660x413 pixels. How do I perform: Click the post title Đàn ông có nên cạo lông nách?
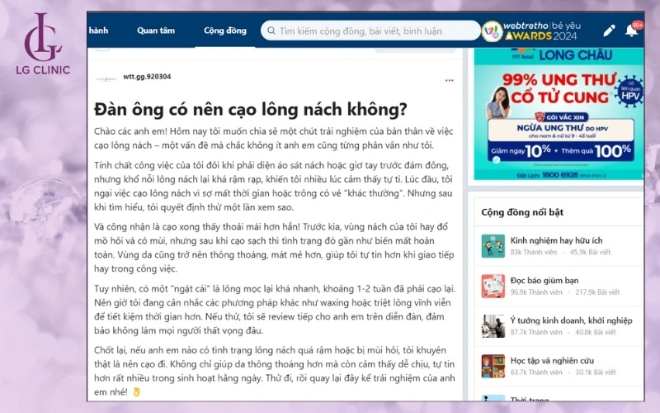251,109
